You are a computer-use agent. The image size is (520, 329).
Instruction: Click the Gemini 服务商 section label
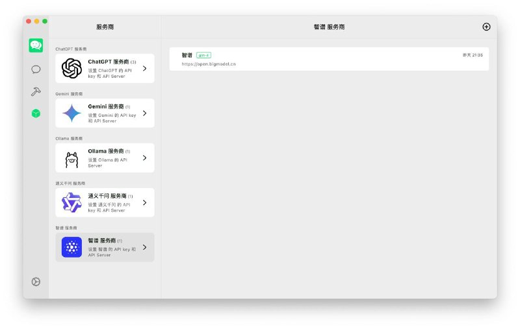coord(69,94)
